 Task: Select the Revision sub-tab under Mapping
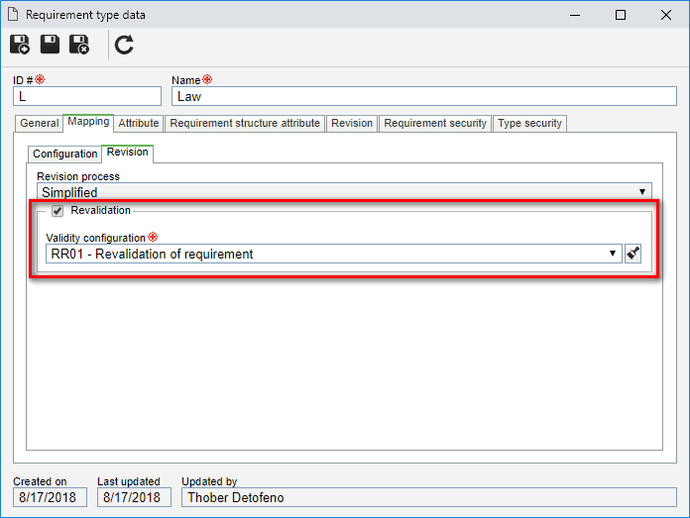pyautogui.click(x=128, y=153)
